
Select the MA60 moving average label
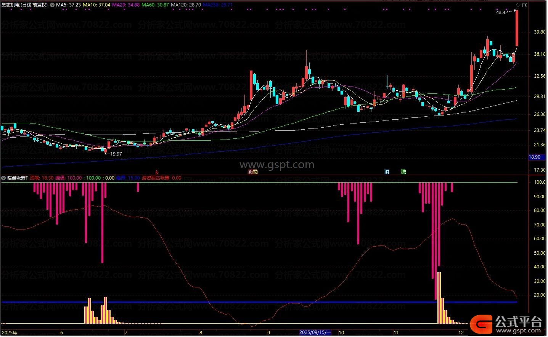[155, 5]
